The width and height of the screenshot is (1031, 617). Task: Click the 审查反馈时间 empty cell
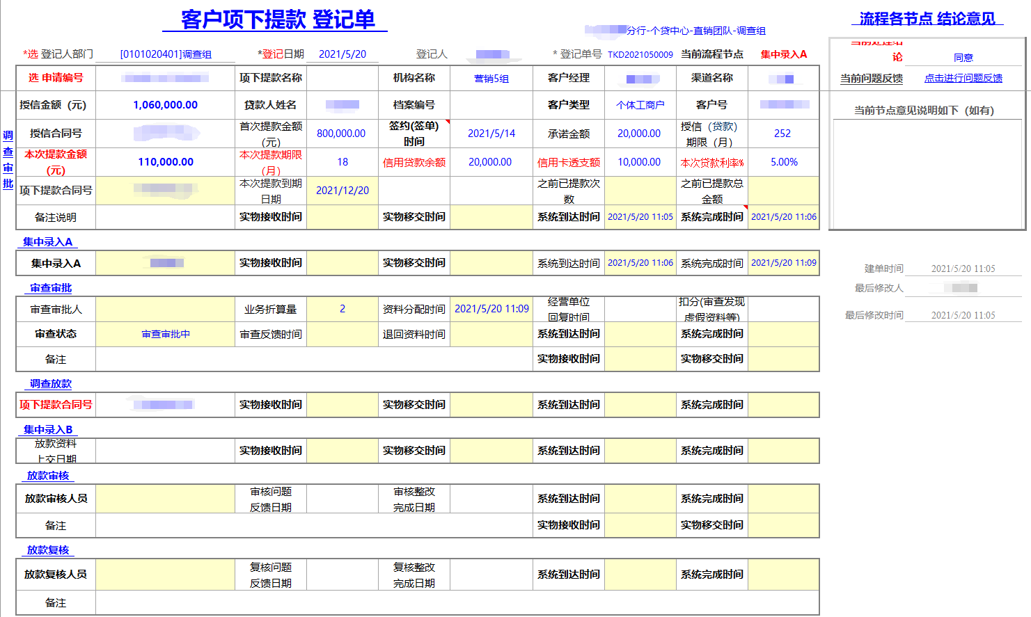click(x=343, y=335)
